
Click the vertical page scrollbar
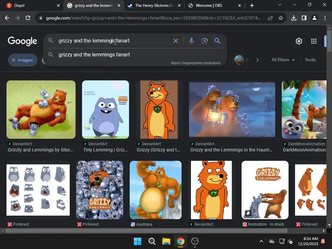click(x=329, y=41)
